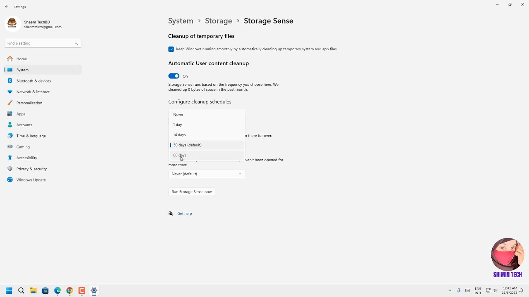Click the search magnifier in Find a setting
Image resolution: width=529 pixels, height=297 pixels.
tap(76, 43)
